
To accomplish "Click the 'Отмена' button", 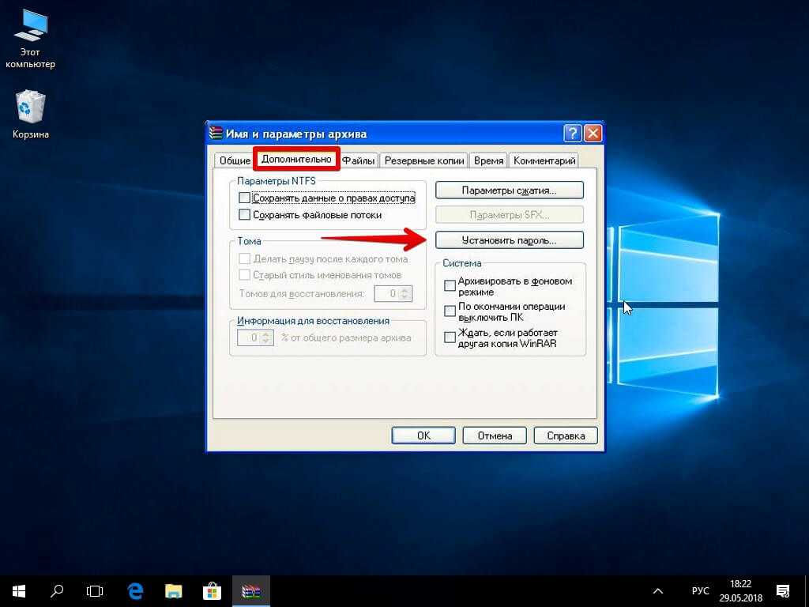I will (x=495, y=435).
